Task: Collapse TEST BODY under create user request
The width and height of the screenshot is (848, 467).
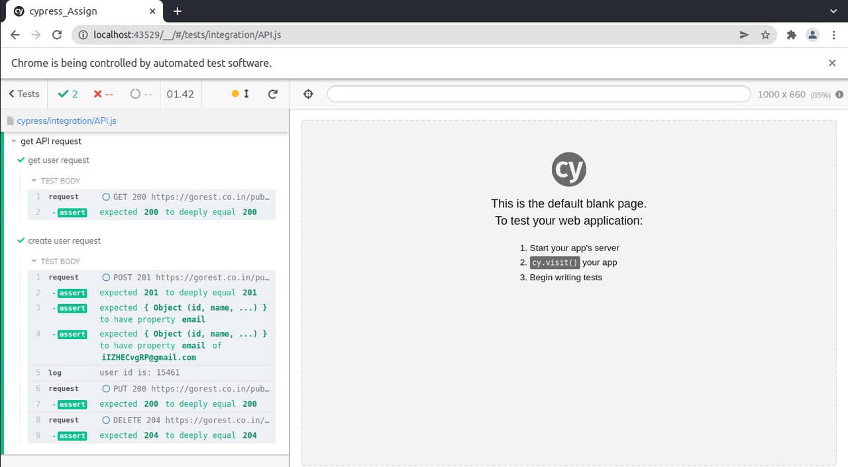Action: (x=56, y=262)
